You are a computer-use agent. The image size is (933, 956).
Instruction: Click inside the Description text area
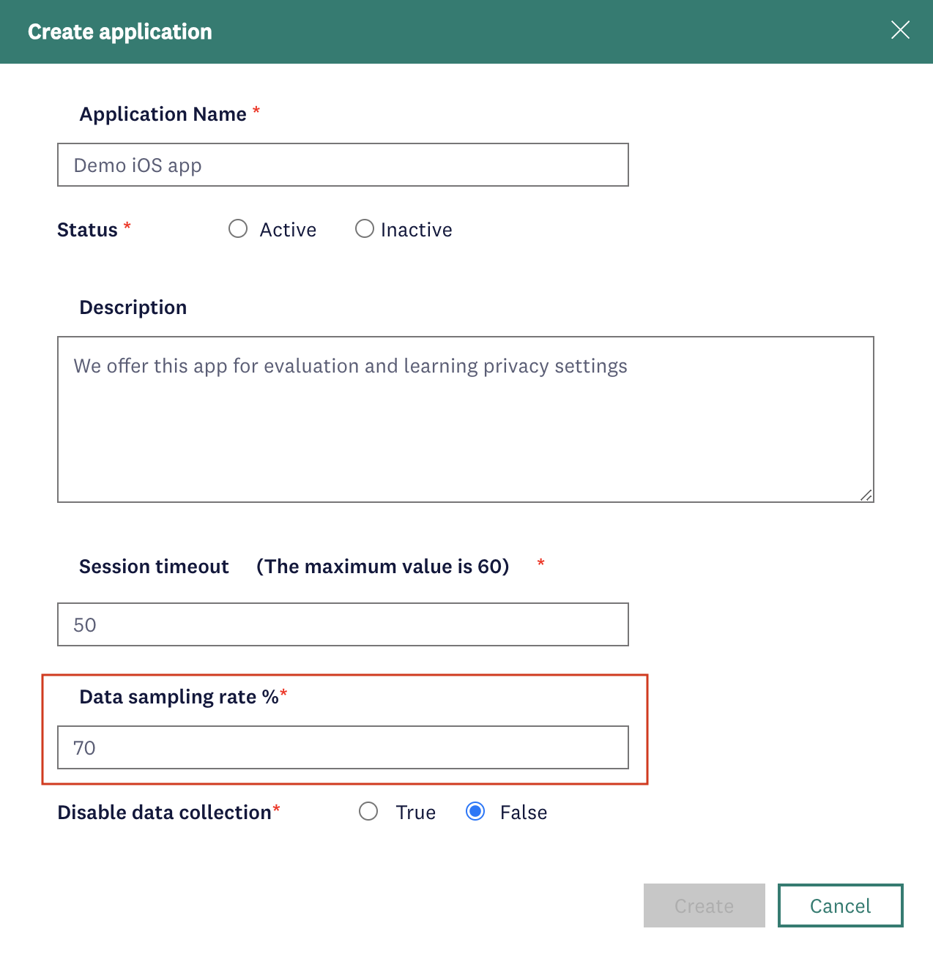pos(466,419)
